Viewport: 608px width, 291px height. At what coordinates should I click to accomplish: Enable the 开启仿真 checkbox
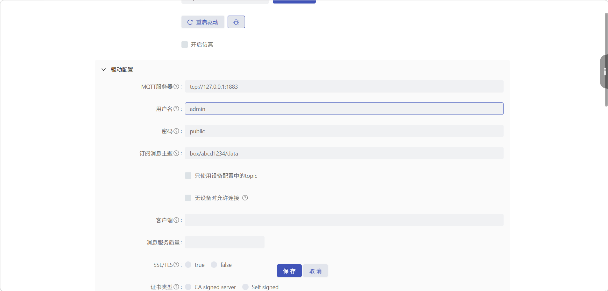pos(185,44)
